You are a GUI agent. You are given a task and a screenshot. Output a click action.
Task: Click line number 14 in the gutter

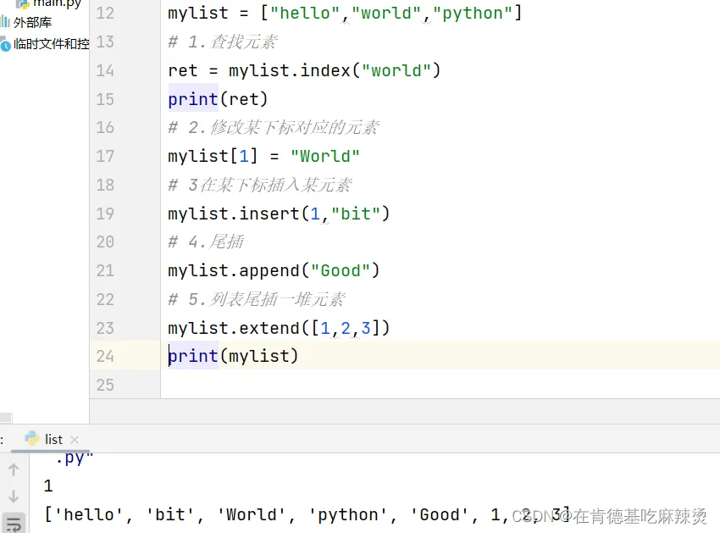(105, 70)
